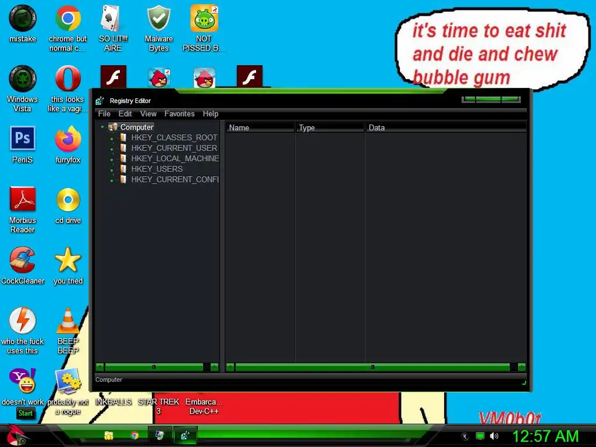Sort by the Data column header

pyautogui.click(x=446, y=127)
